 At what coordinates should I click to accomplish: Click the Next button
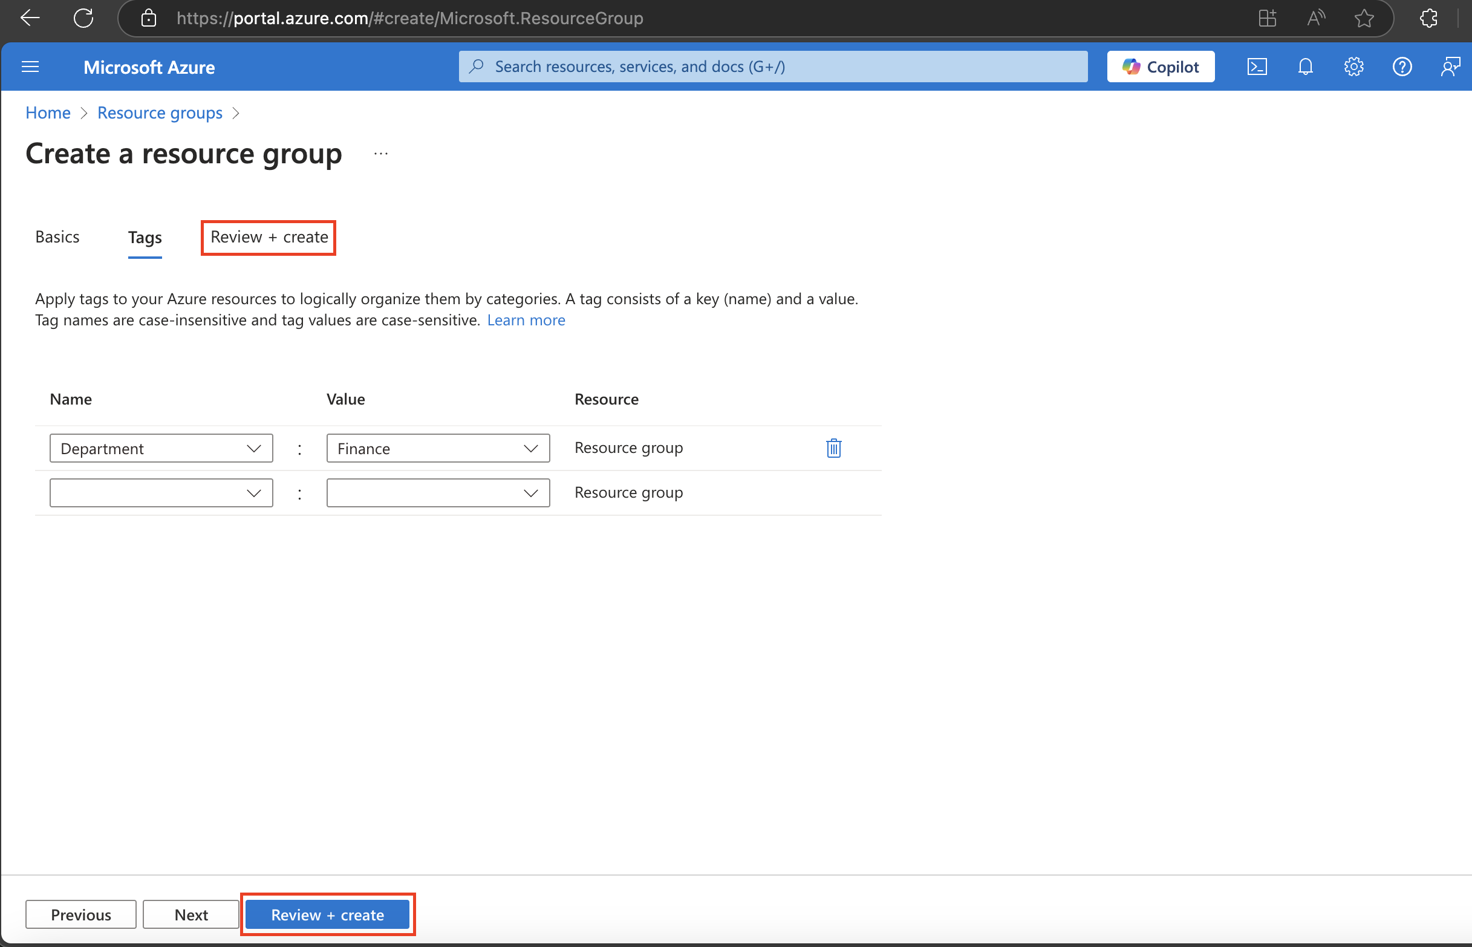[191, 914]
